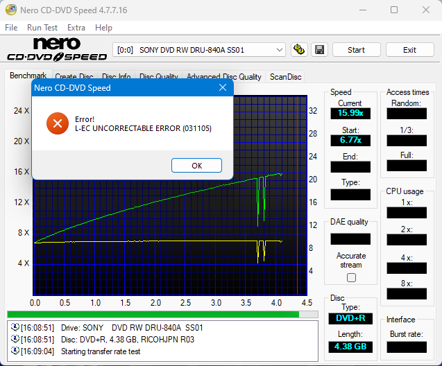Click the Nero app icon in the title bar
The width and height of the screenshot is (442, 366).
(x=10, y=10)
